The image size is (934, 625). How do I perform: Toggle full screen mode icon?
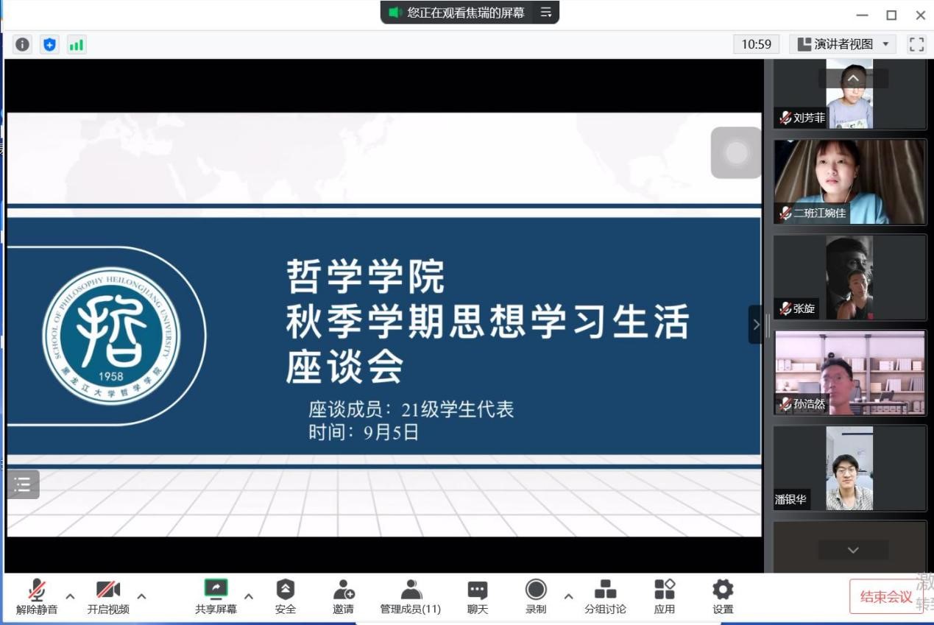point(916,44)
